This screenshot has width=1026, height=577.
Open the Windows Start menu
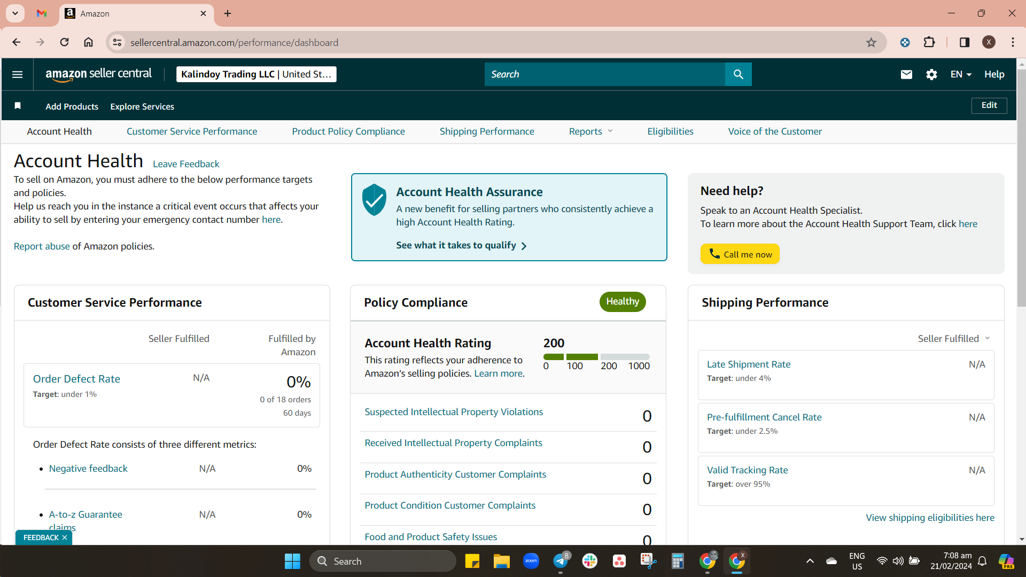click(292, 561)
